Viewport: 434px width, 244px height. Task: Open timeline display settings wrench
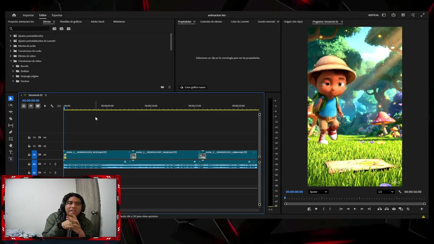[x=52, y=106]
